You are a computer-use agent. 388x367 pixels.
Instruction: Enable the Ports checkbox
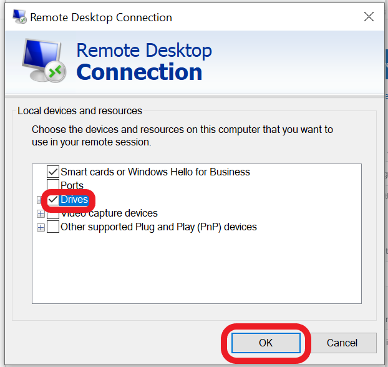coord(53,185)
